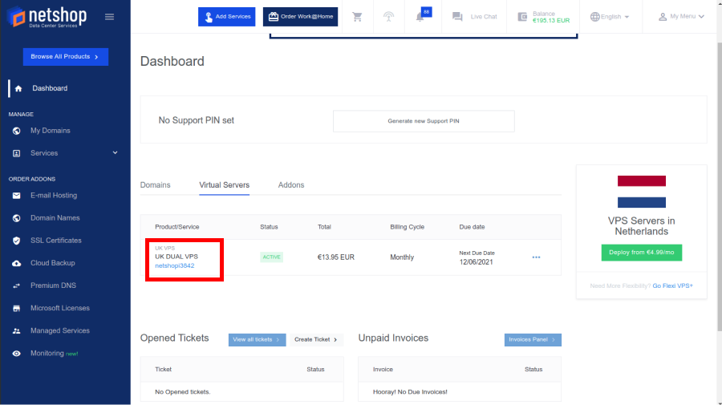Screen dimensions: 722x405
Task: Switch to the Addons tab
Action: [x=291, y=185]
